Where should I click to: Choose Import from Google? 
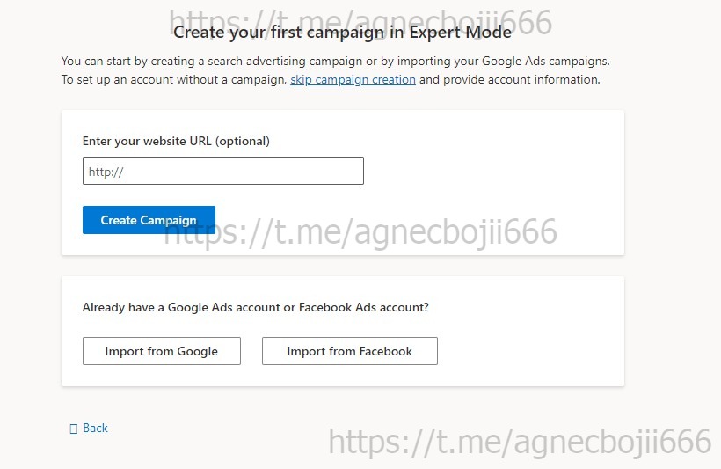coord(161,351)
